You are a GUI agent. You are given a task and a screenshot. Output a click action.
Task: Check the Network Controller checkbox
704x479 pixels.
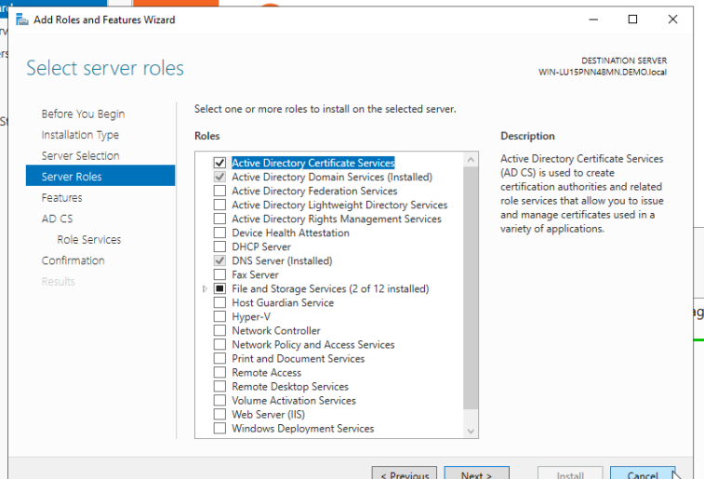[219, 330]
